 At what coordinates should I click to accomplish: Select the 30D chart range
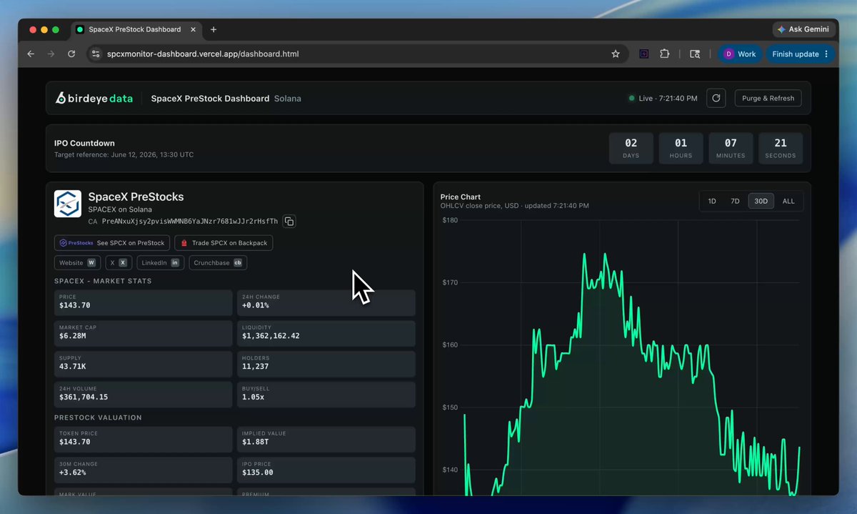[761, 201]
